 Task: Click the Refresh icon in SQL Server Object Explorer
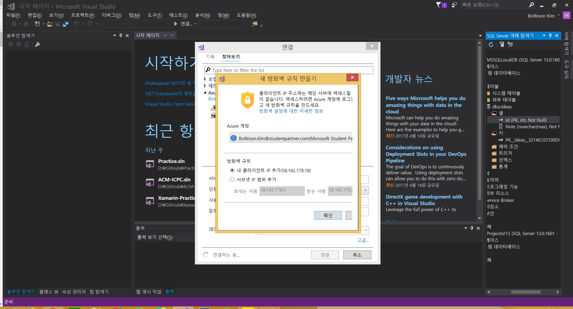pyautogui.click(x=491, y=44)
